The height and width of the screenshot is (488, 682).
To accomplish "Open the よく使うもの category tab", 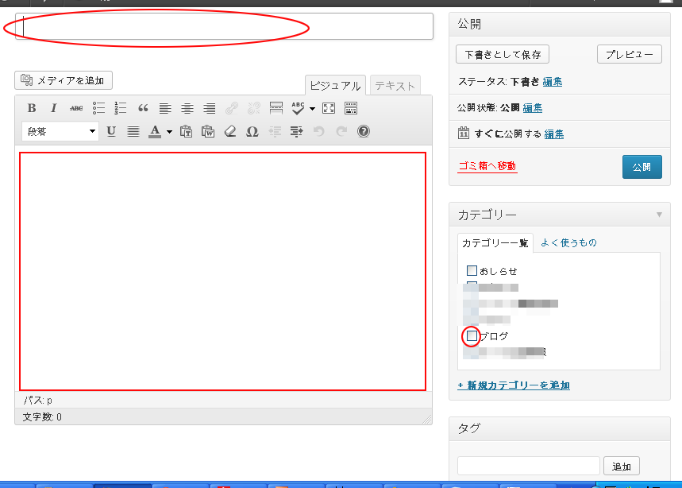I will click(x=568, y=242).
